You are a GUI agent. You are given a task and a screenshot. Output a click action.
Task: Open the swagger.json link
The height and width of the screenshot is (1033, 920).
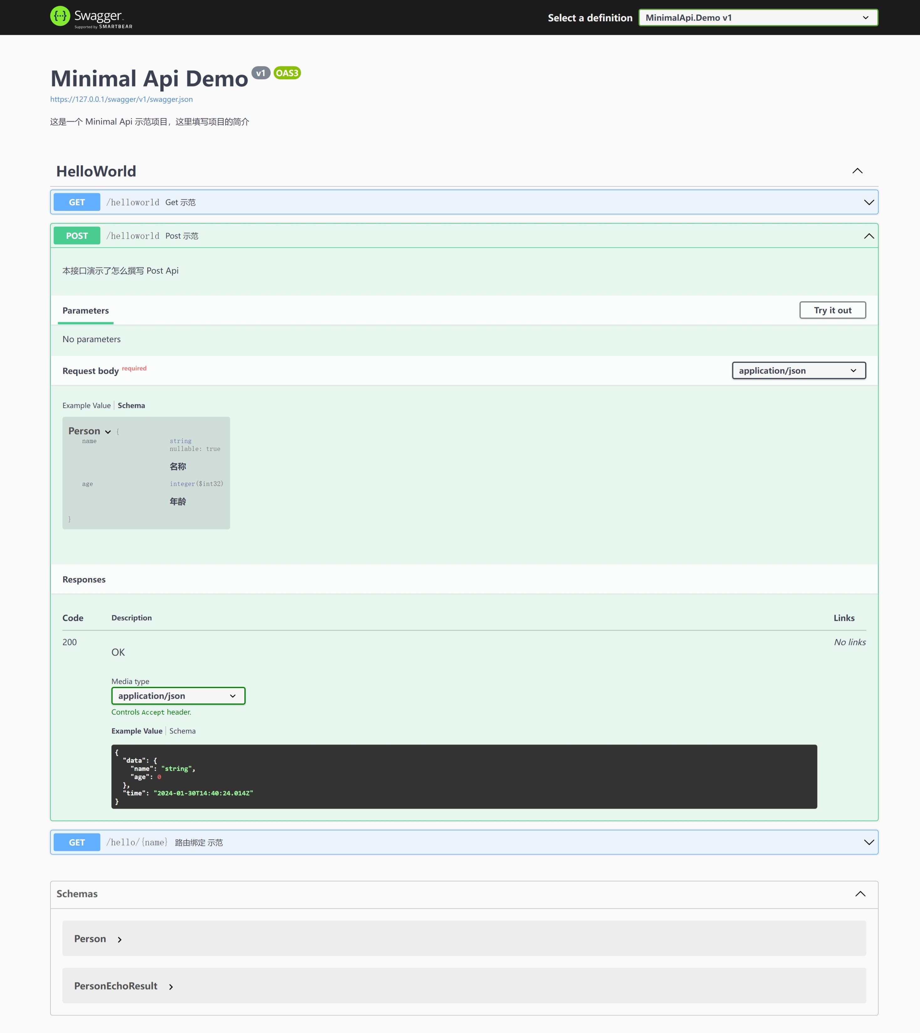point(121,99)
